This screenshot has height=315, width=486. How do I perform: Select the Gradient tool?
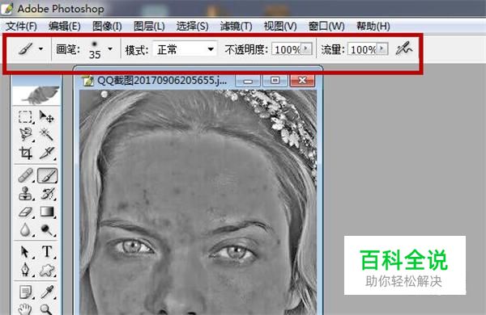47,212
